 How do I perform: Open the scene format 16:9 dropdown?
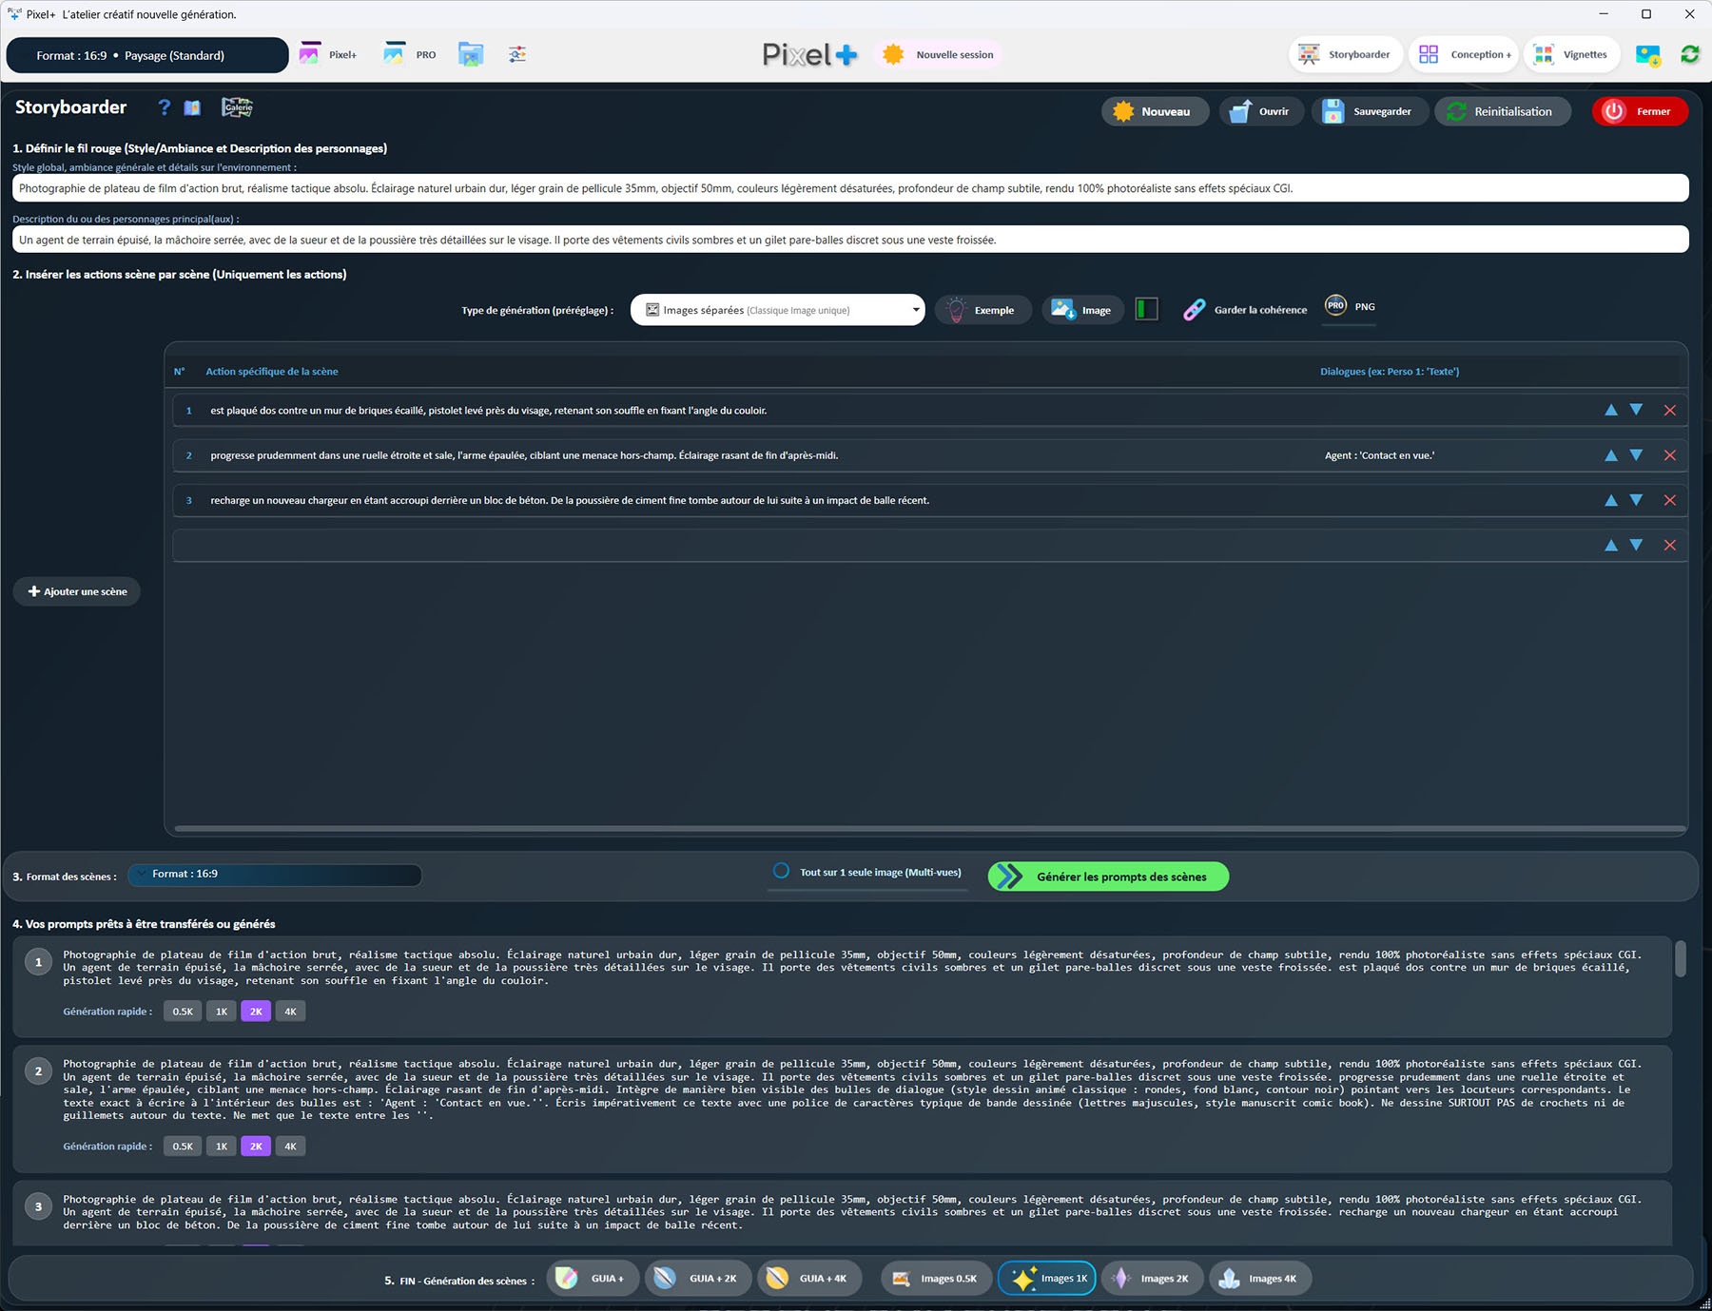275,874
